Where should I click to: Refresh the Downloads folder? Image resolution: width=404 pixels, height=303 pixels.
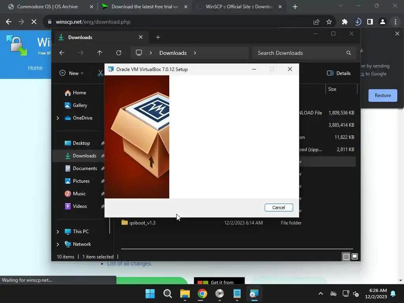(x=118, y=53)
